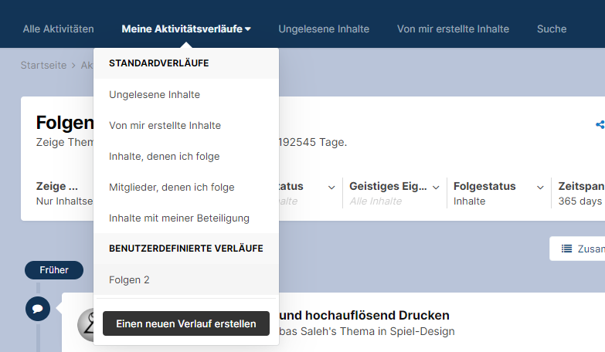Collapse the Meine Aktivitätsverläufe dropdown menu
This screenshot has width=605, height=352.
click(x=185, y=29)
